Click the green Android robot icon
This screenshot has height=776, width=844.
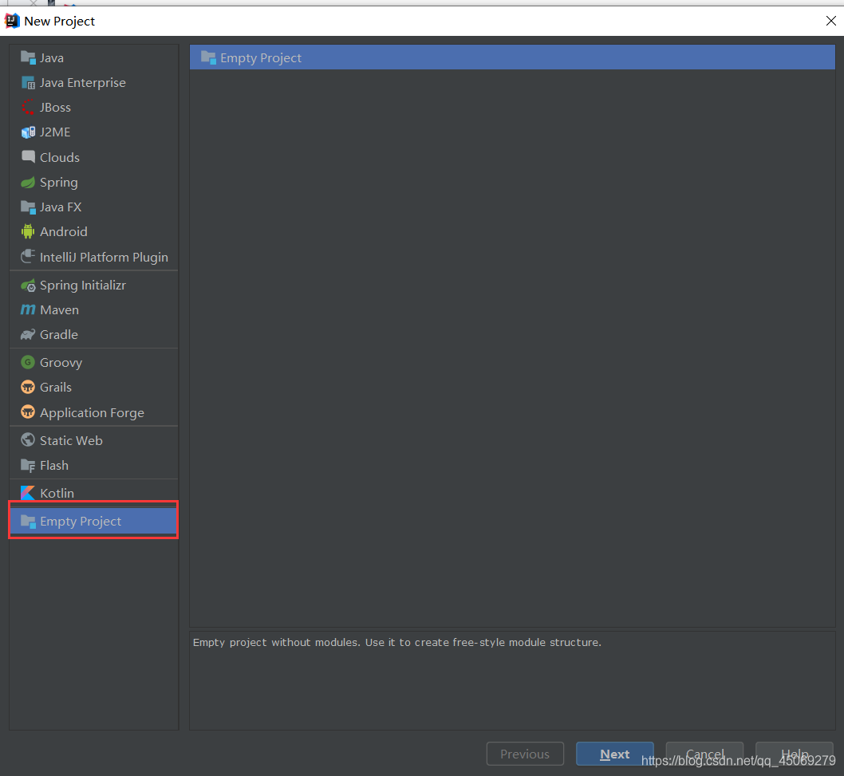click(x=28, y=231)
